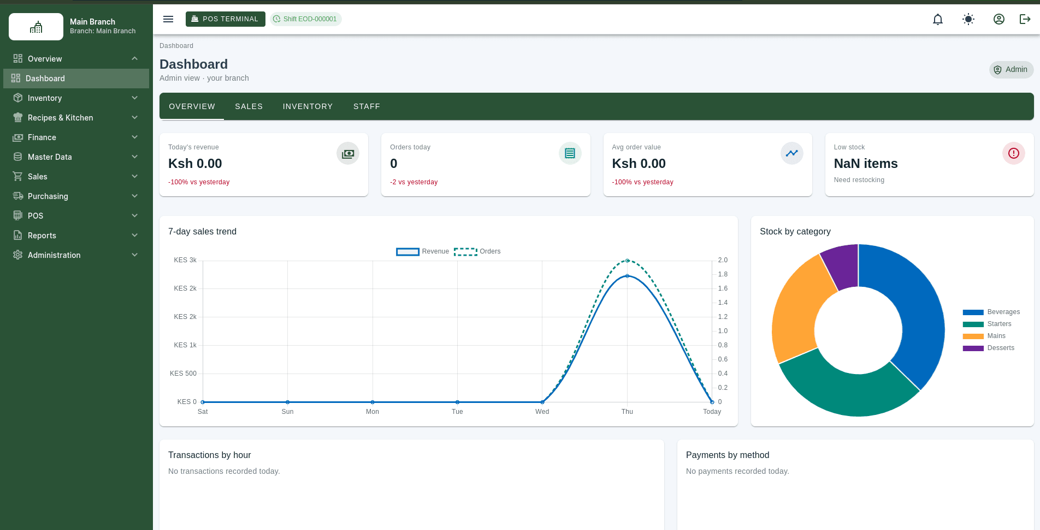Switch to the Staff tab
1040x530 pixels.
[x=367, y=106]
